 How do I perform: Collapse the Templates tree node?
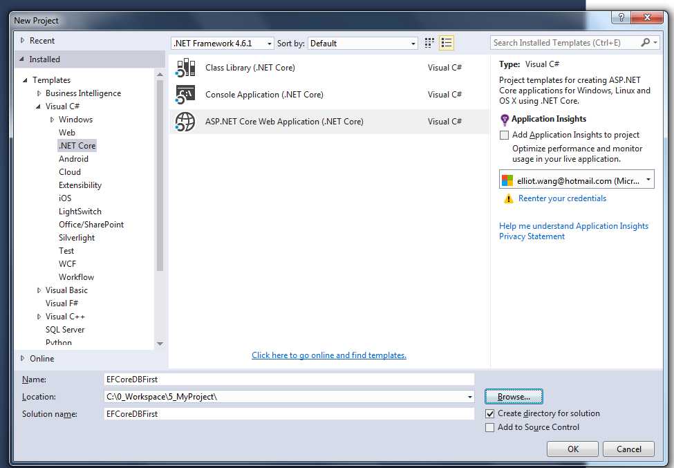(x=25, y=80)
